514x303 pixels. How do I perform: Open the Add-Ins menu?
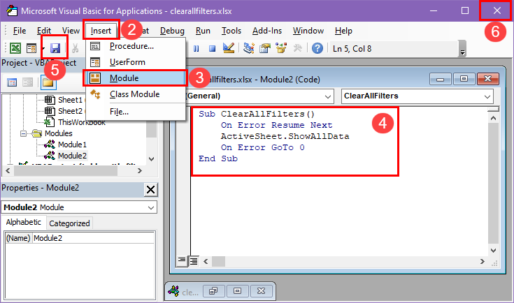coord(267,31)
